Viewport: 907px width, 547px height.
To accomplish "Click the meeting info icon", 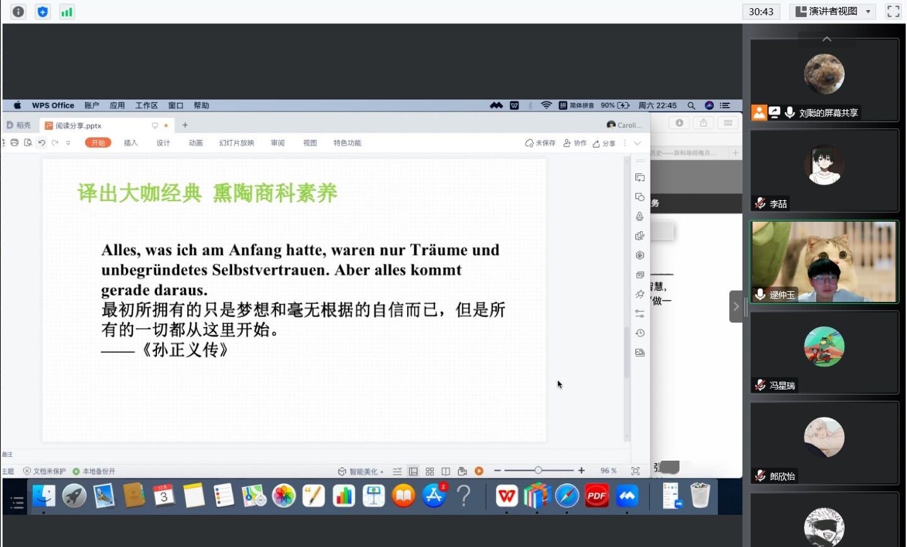I will point(18,11).
